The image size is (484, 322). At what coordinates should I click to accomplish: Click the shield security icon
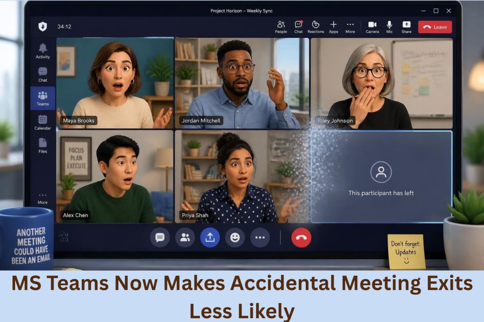pyautogui.click(x=43, y=26)
